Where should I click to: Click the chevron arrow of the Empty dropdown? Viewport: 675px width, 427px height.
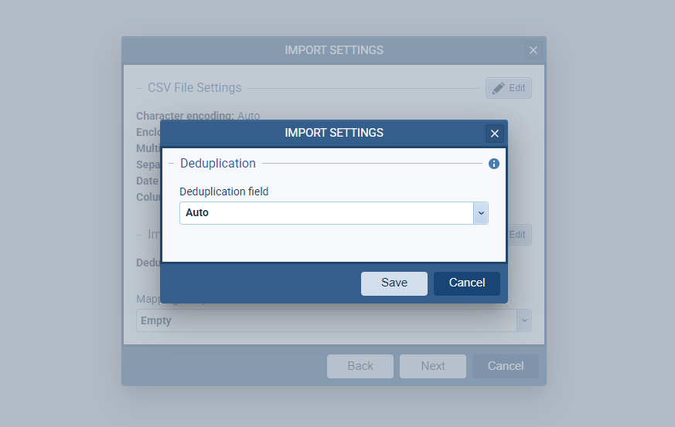coord(524,320)
